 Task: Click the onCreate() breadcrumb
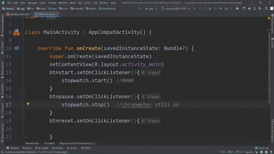click(x=49, y=143)
